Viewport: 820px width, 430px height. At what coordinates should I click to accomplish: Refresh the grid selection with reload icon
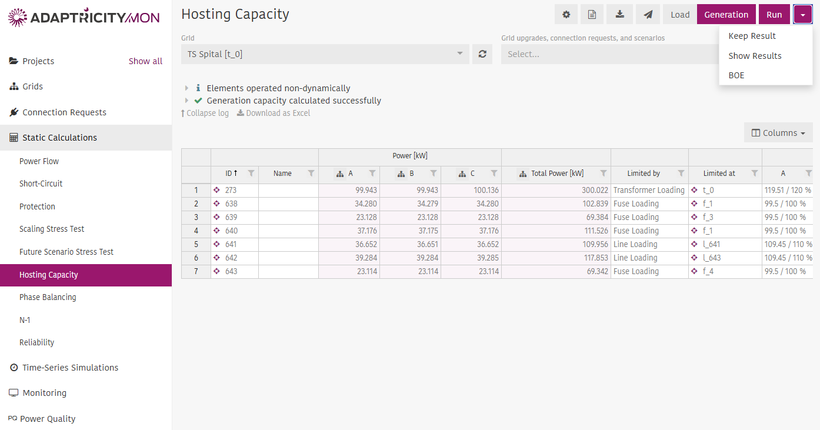[x=482, y=54]
